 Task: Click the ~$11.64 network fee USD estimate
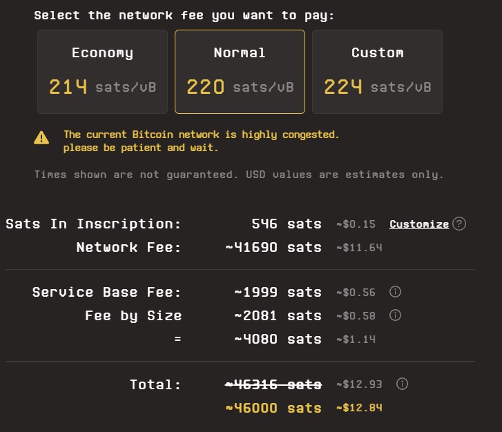pyautogui.click(x=359, y=247)
